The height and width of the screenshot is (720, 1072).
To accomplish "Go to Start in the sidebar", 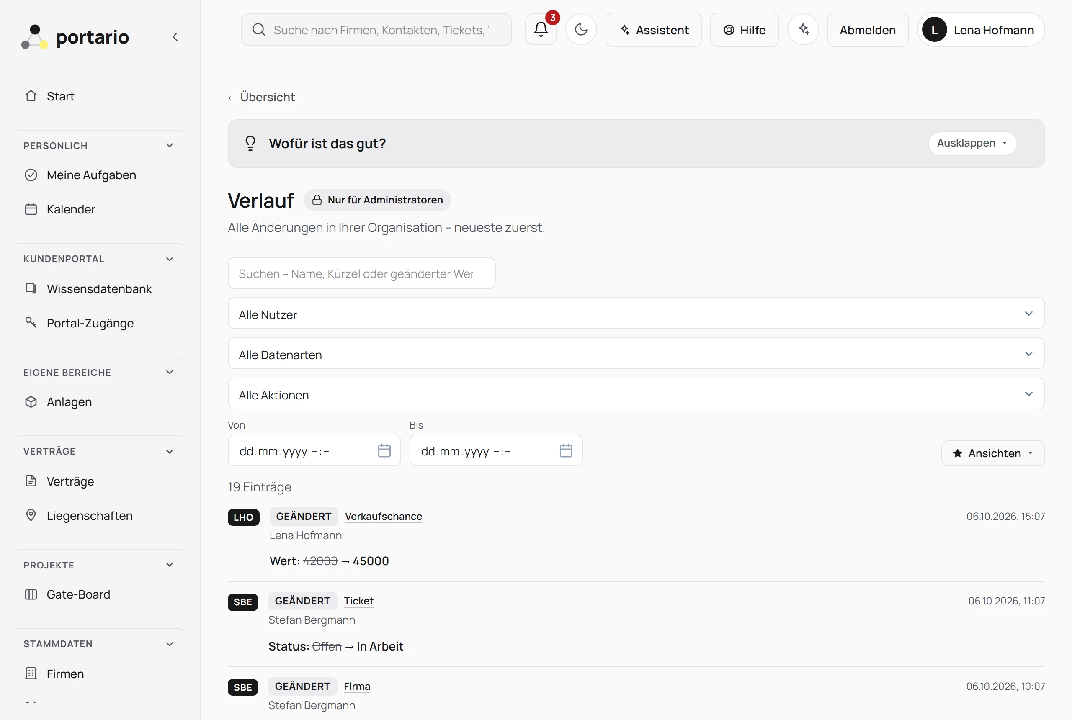I will point(100,96).
